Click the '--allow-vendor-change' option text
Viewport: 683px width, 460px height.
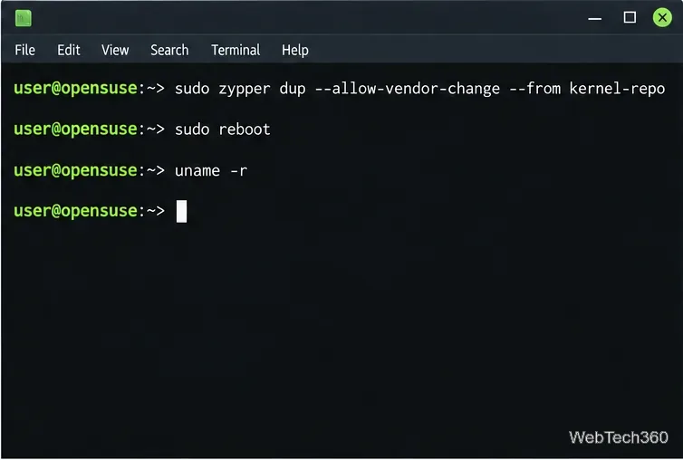point(408,89)
